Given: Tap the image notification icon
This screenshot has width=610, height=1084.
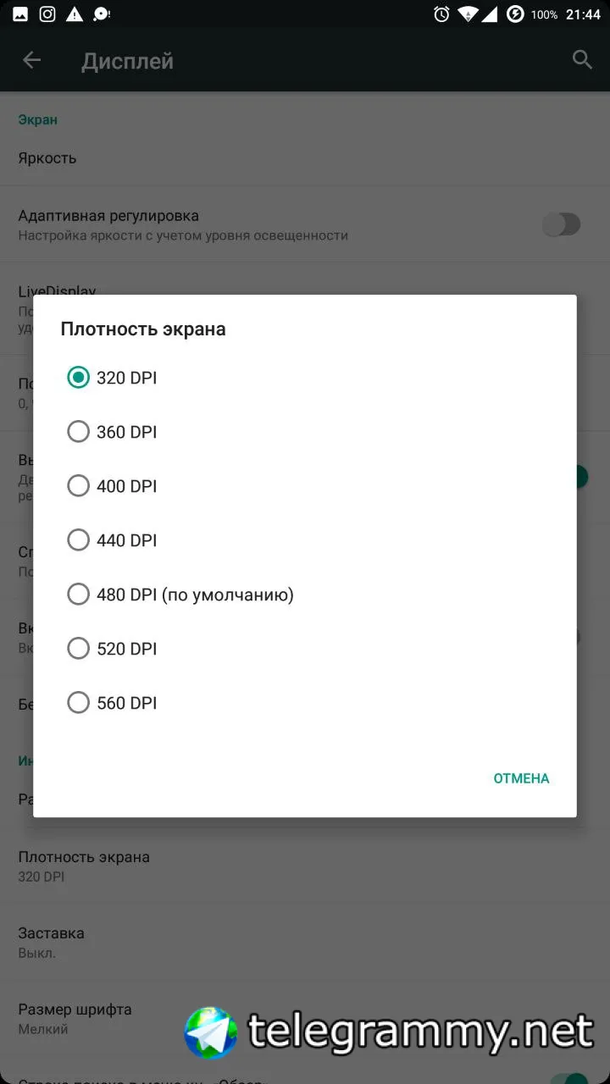Looking at the screenshot, I should [x=20, y=14].
